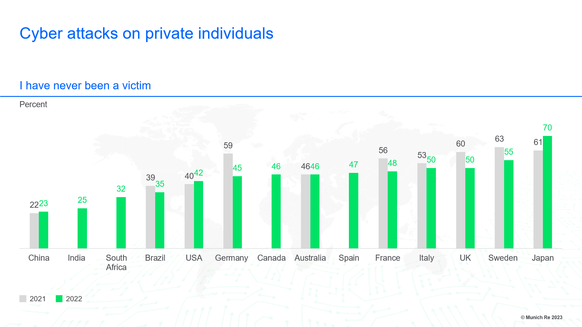
Task: Click the '2022' legend text
Action: coord(74,299)
